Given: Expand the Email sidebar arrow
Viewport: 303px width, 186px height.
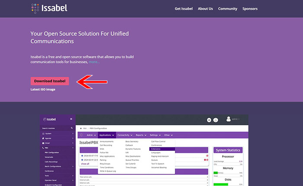Looking at the screenshot, I should click(x=73, y=143).
